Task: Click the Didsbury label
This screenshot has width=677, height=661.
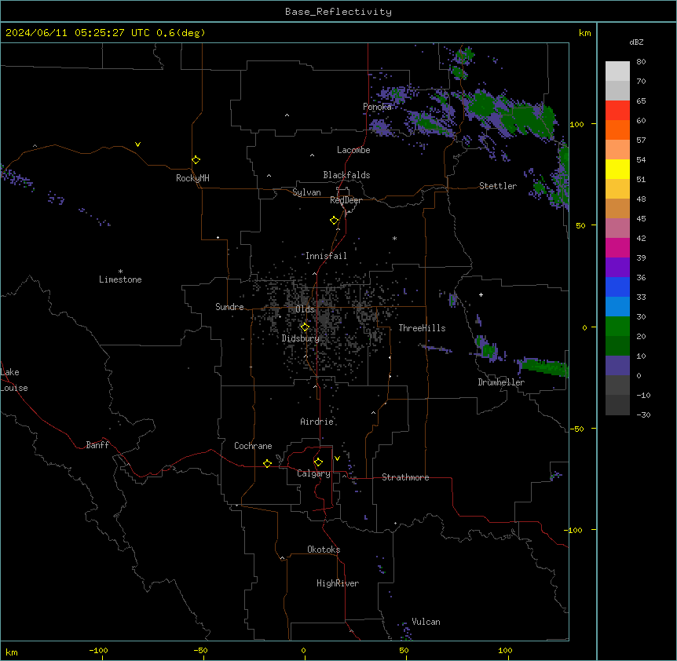Action: pyautogui.click(x=301, y=338)
